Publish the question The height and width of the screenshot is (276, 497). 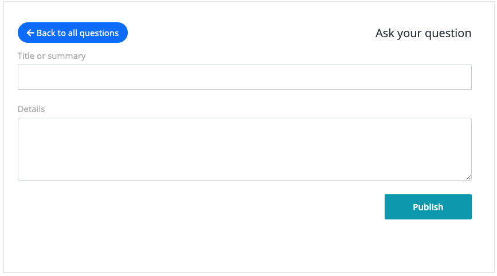click(x=428, y=207)
